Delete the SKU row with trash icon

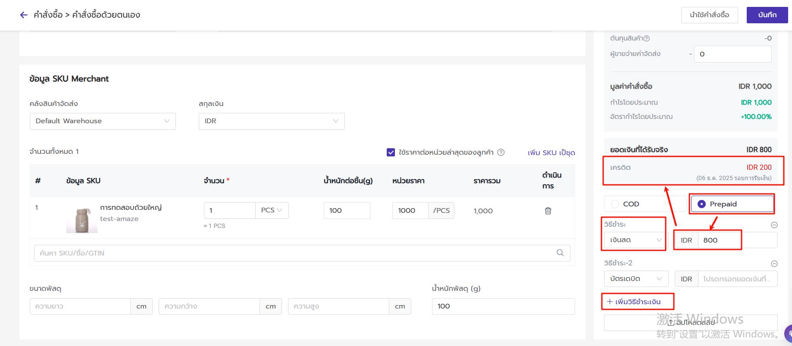click(x=548, y=211)
